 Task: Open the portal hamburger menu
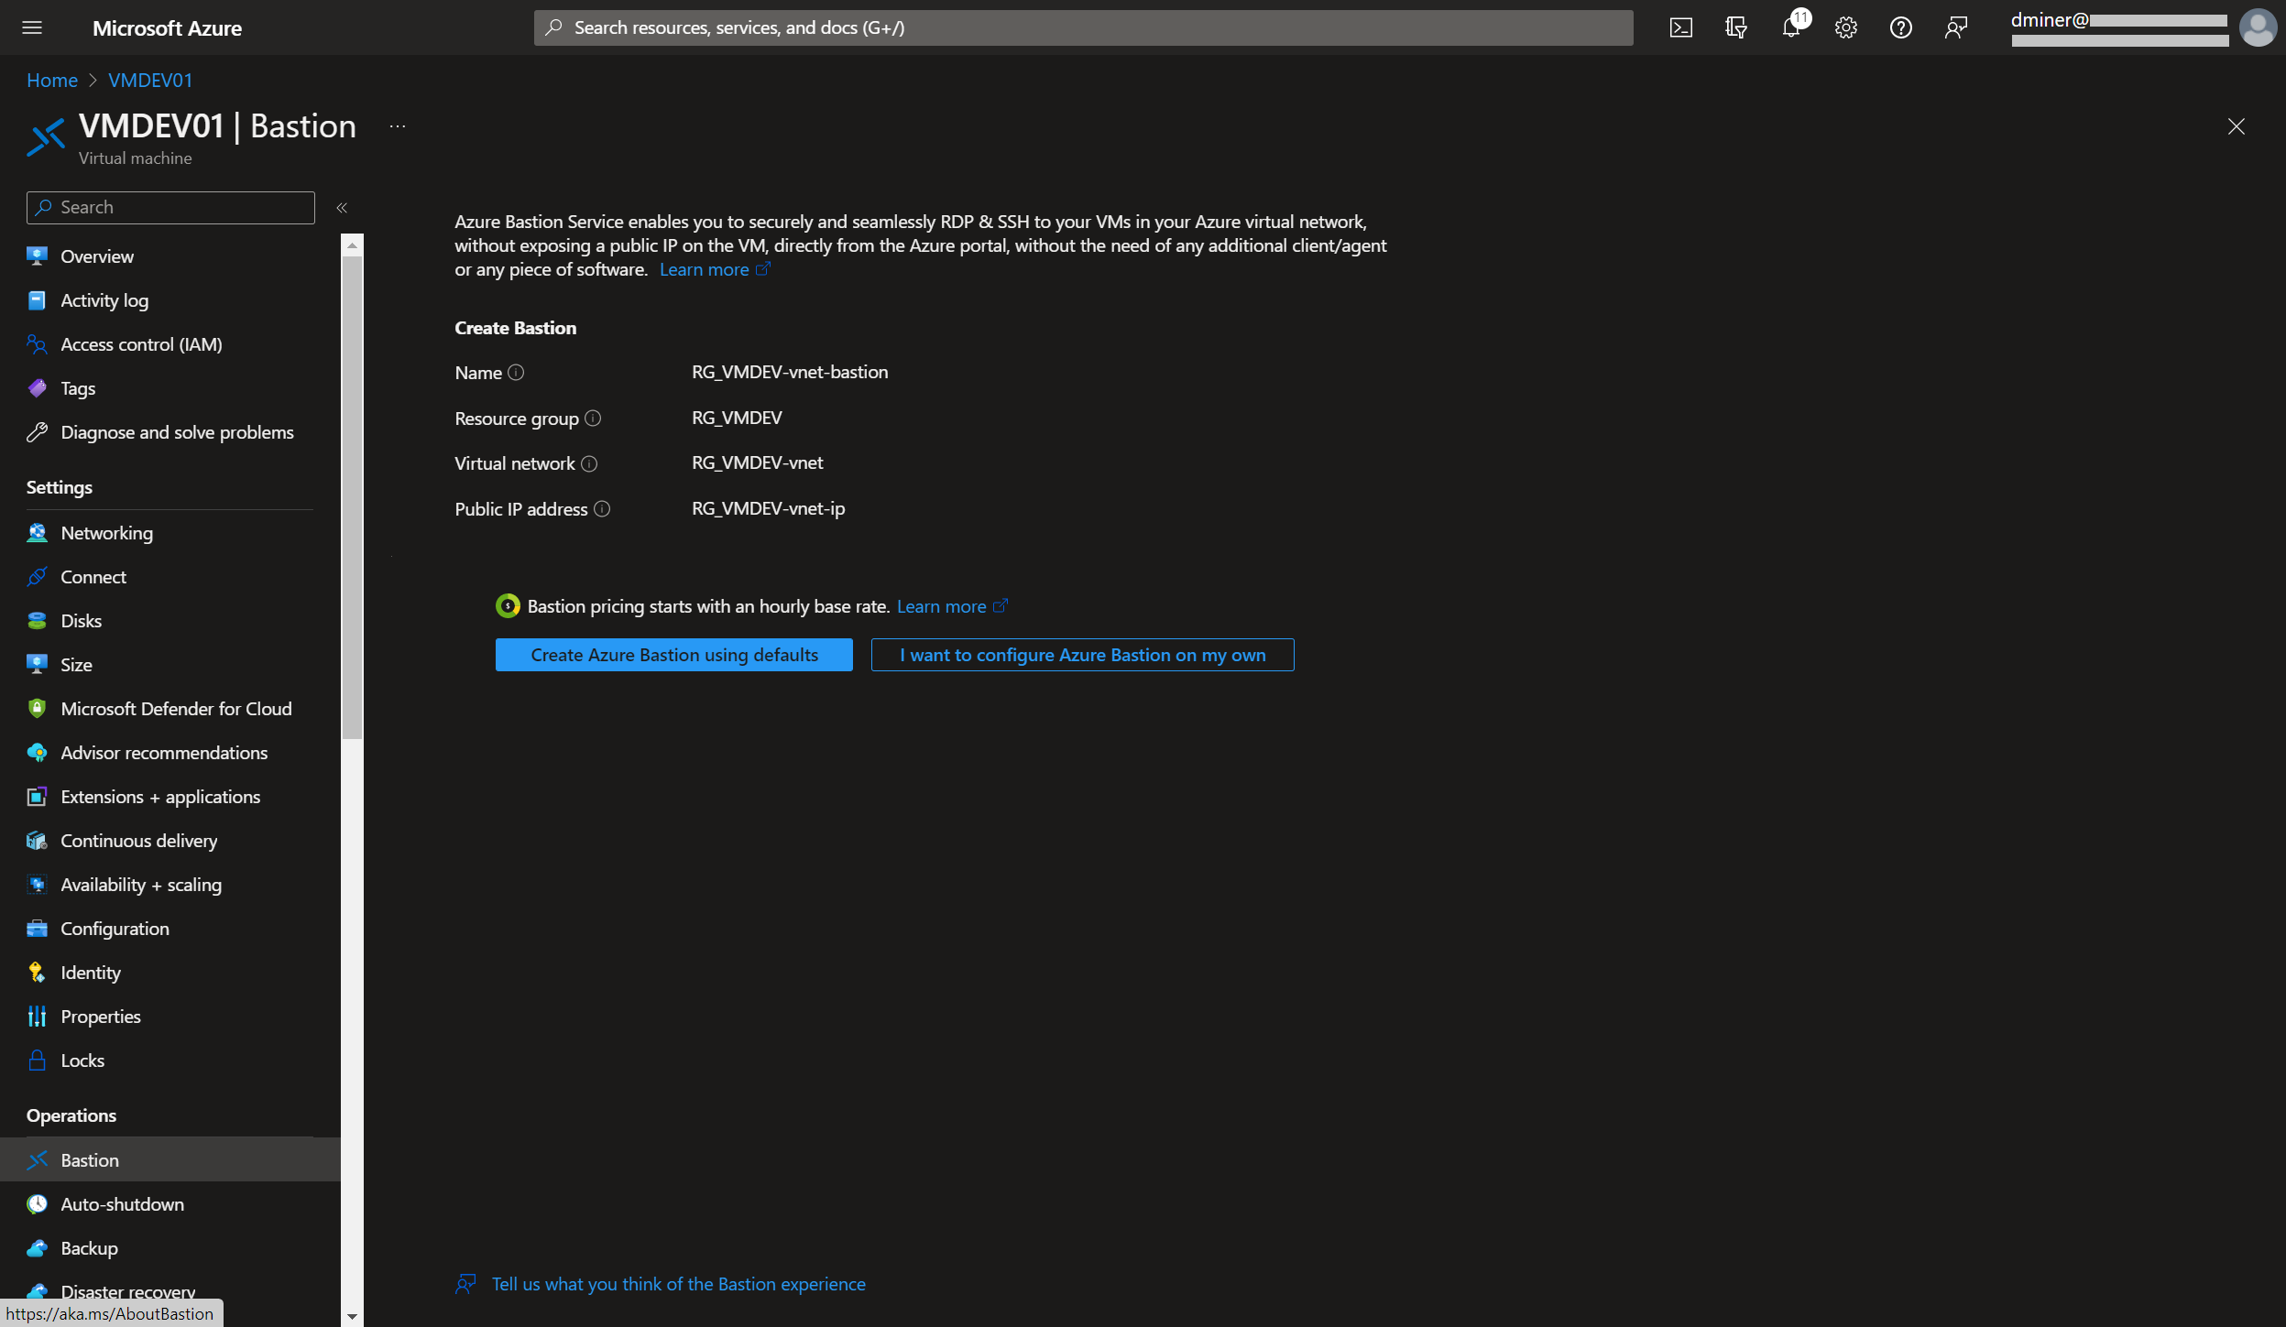point(32,27)
